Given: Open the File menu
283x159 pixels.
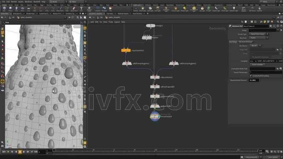Looking at the screenshot, I should point(4,1).
